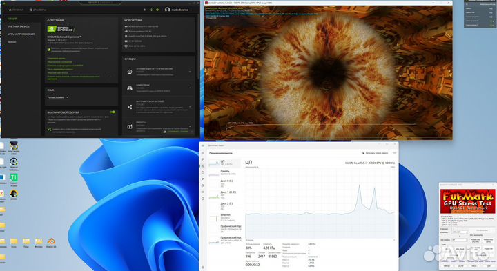Click the GAMESTREAM gamepad icon
Screen dimensions: 497x271
[130, 88]
